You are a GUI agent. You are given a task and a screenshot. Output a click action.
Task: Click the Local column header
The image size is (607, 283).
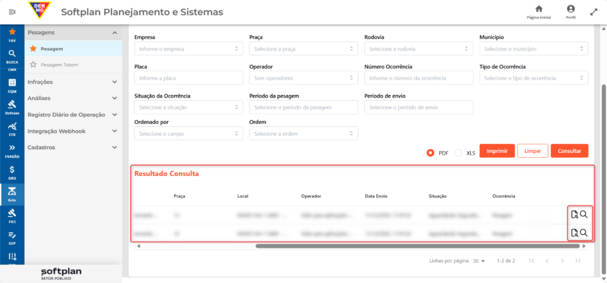point(243,196)
